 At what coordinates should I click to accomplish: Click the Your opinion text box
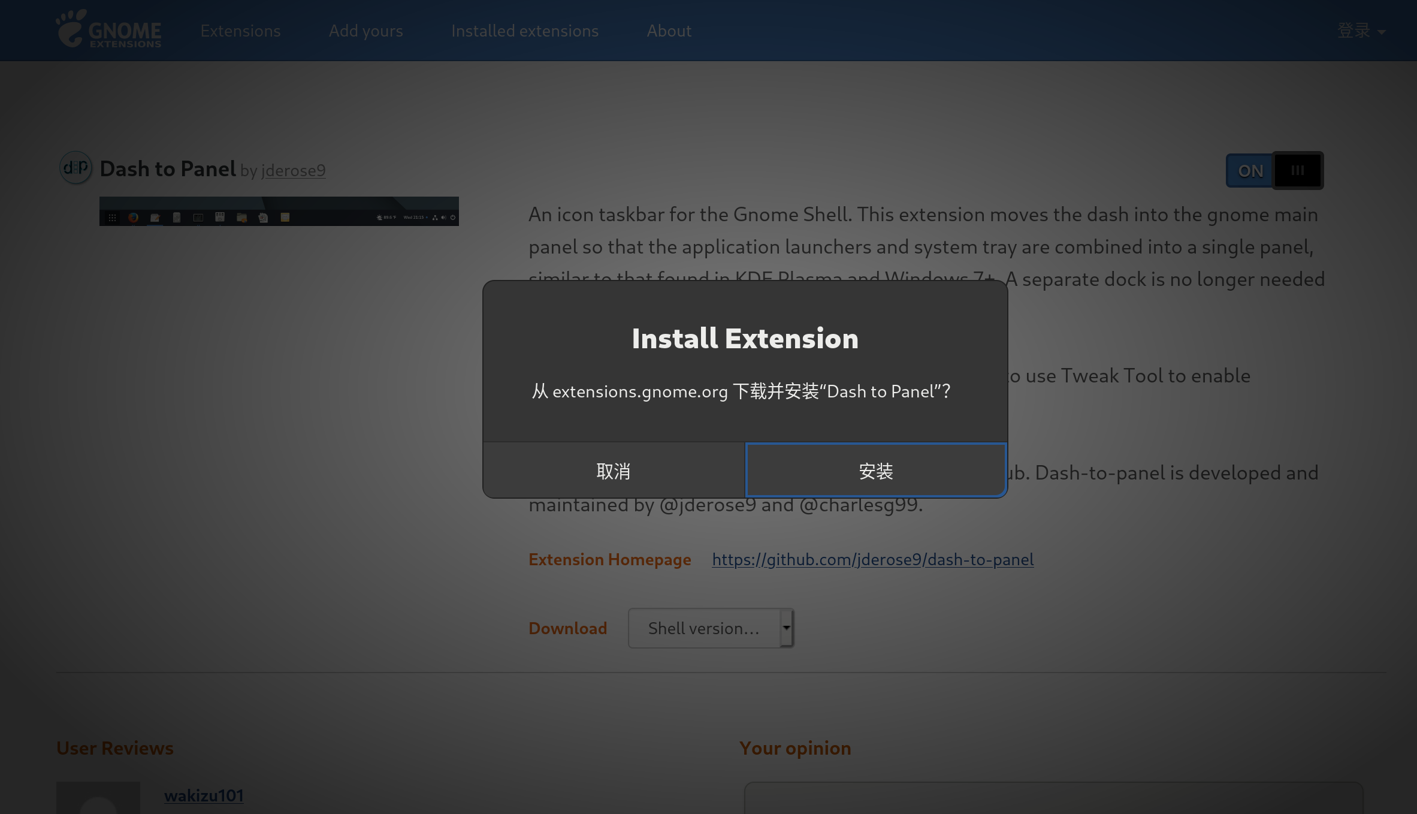point(1053,798)
